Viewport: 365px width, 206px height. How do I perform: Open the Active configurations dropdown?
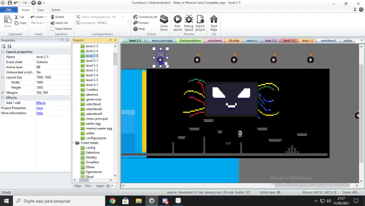tap(122, 17)
